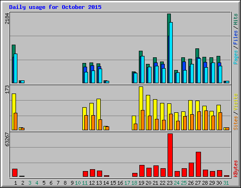241x188 pixels.
Task: Click green day 18 label
Action: (134, 183)
